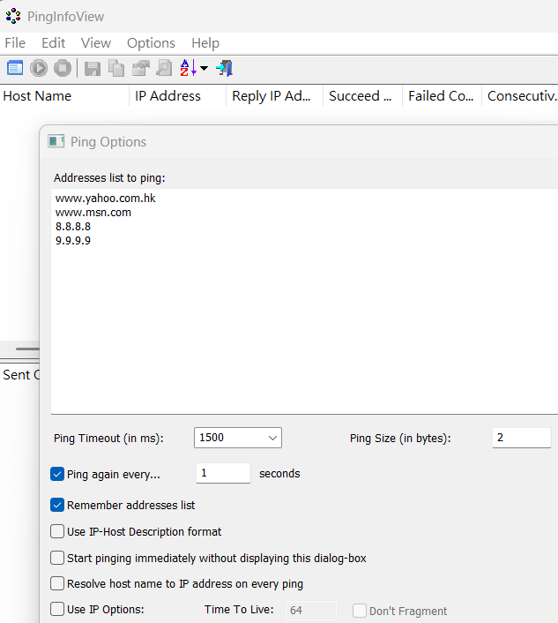Sort by Failed Count column header
The width and height of the screenshot is (558, 623).
[442, 96]
